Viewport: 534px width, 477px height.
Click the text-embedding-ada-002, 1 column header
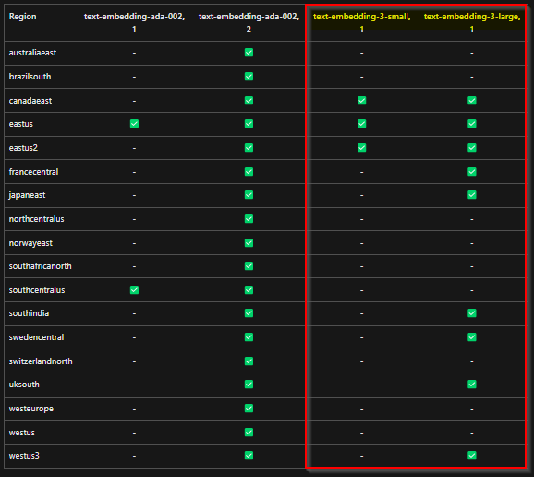(134, 22)
